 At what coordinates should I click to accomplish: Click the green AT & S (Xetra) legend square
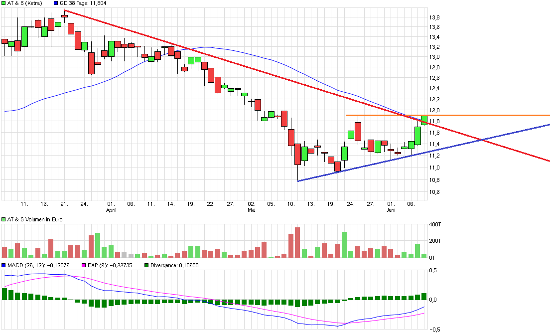tap(4, 3)
